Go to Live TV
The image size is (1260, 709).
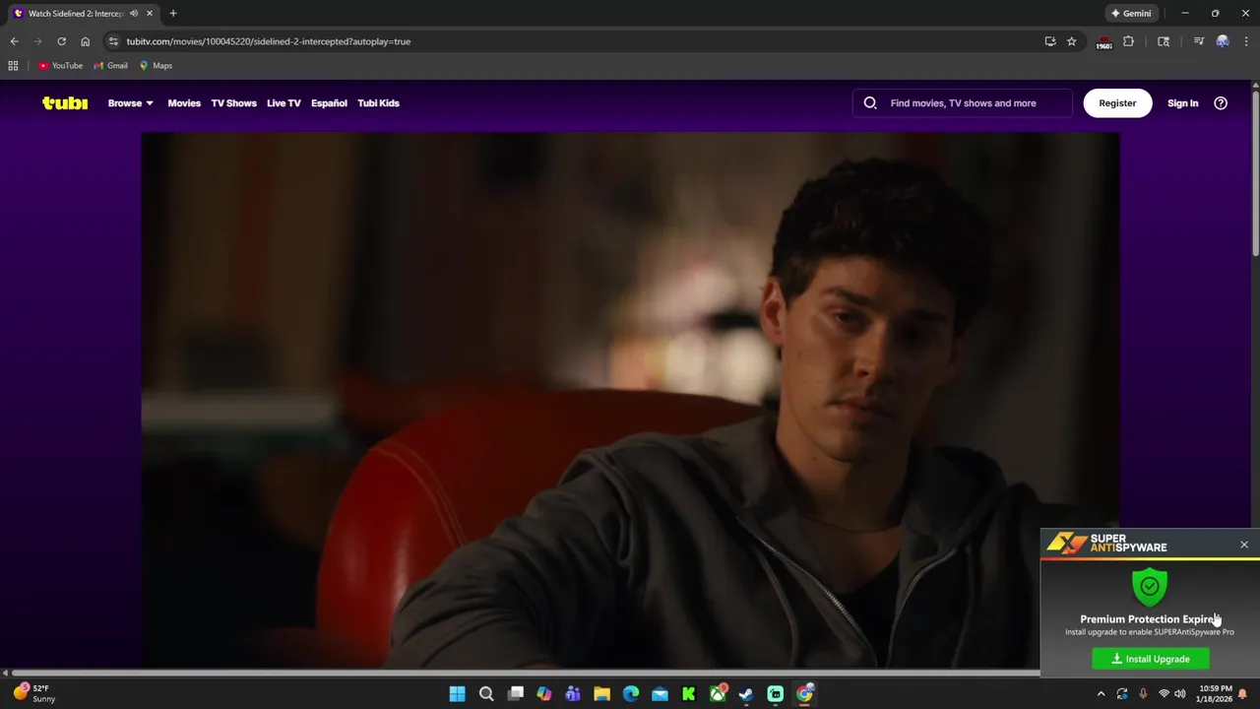(x=283, y=102)
